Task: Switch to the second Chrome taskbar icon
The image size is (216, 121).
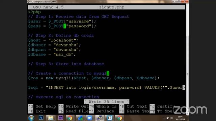Action: coord(119,118)
